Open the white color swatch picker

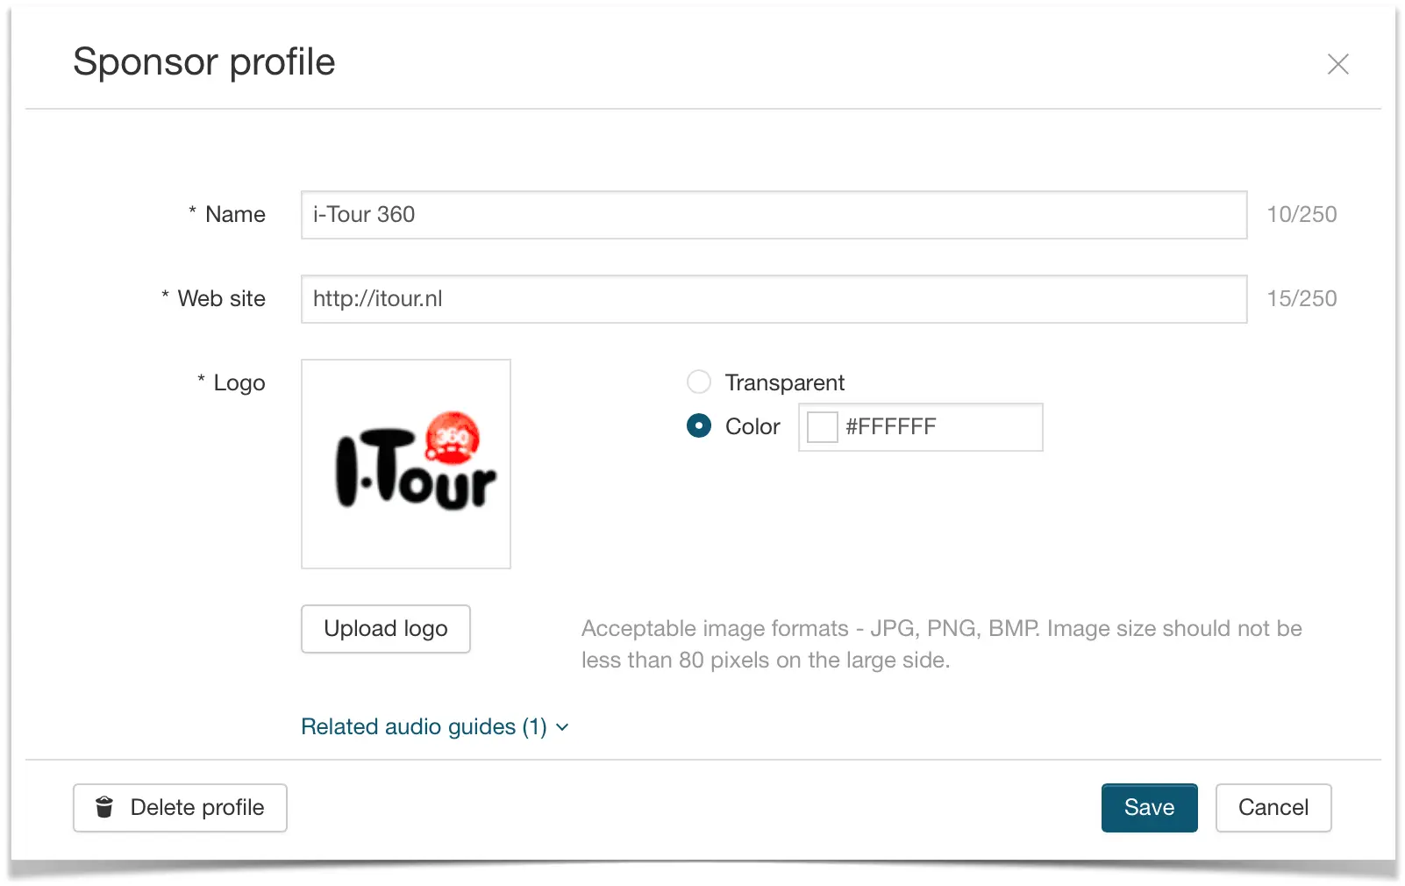[822, 427]
